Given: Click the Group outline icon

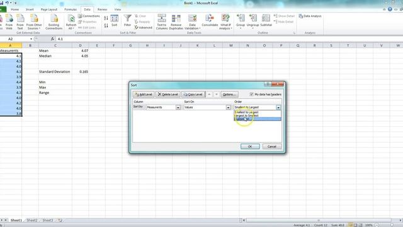Looking at the screenshot, I should [x=241, y=21].
